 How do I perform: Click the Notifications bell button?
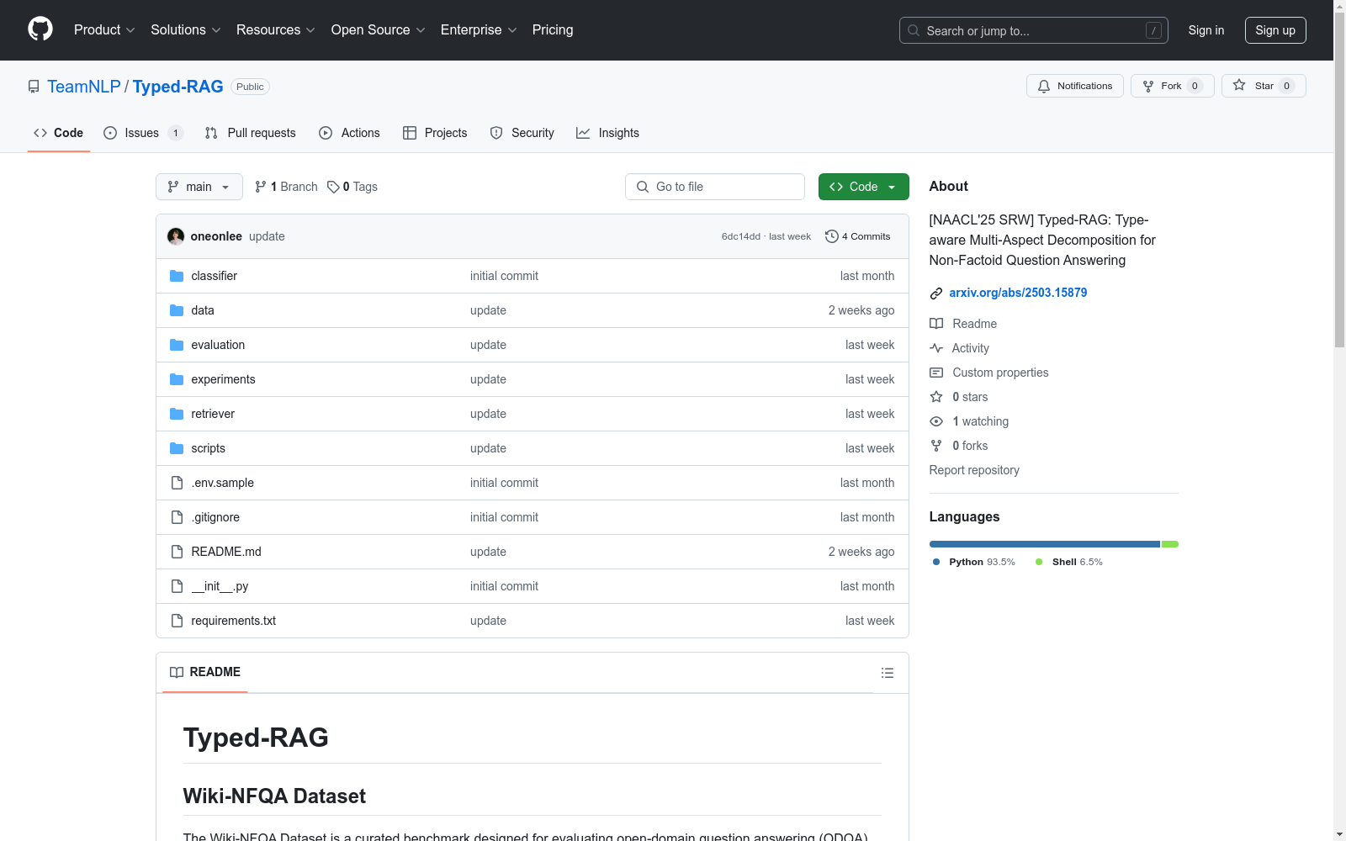1074,86
